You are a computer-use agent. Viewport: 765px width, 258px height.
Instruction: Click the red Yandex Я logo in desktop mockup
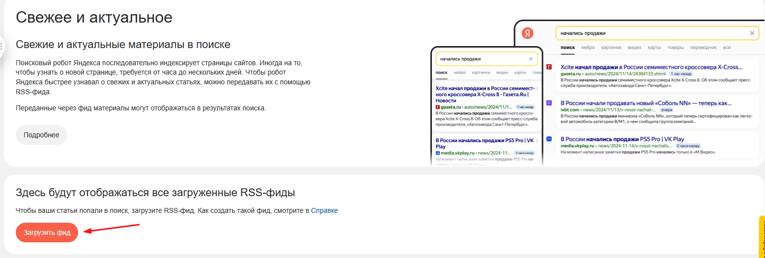[x=528, y=33]
